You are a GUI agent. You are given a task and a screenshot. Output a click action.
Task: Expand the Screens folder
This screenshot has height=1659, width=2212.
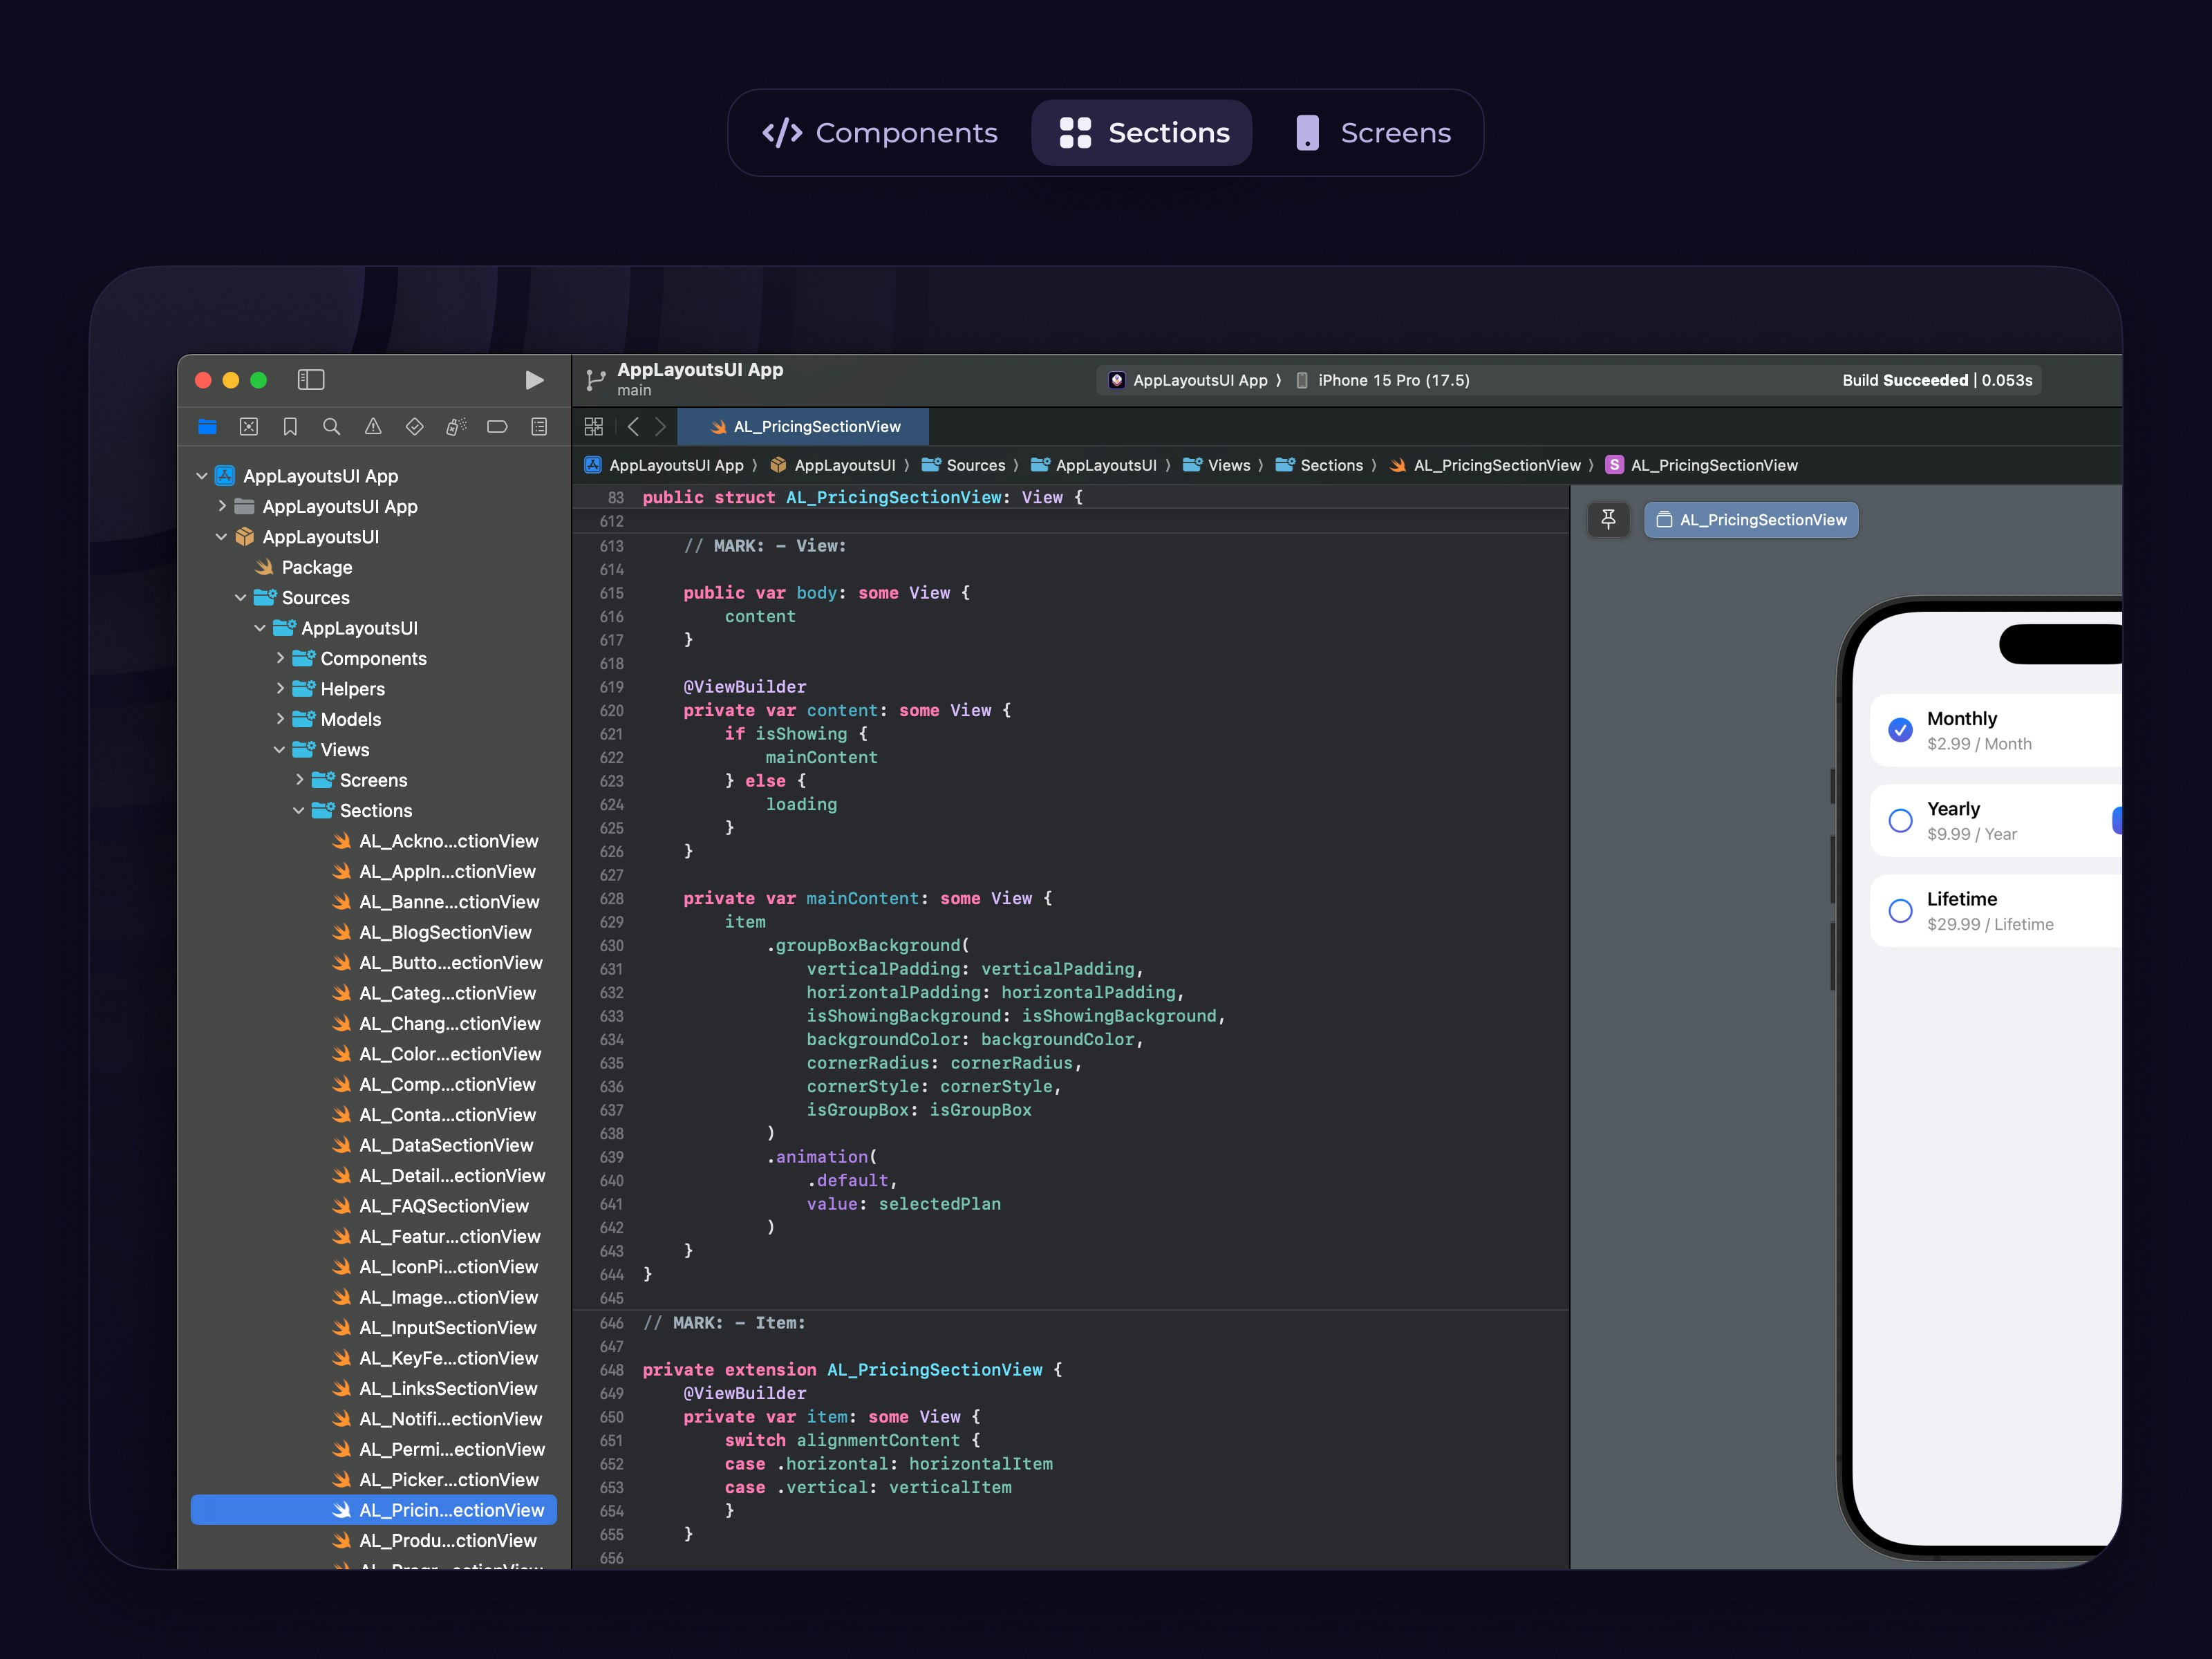click(299, 780)
